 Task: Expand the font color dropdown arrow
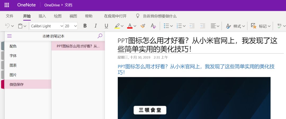(135, 26)
